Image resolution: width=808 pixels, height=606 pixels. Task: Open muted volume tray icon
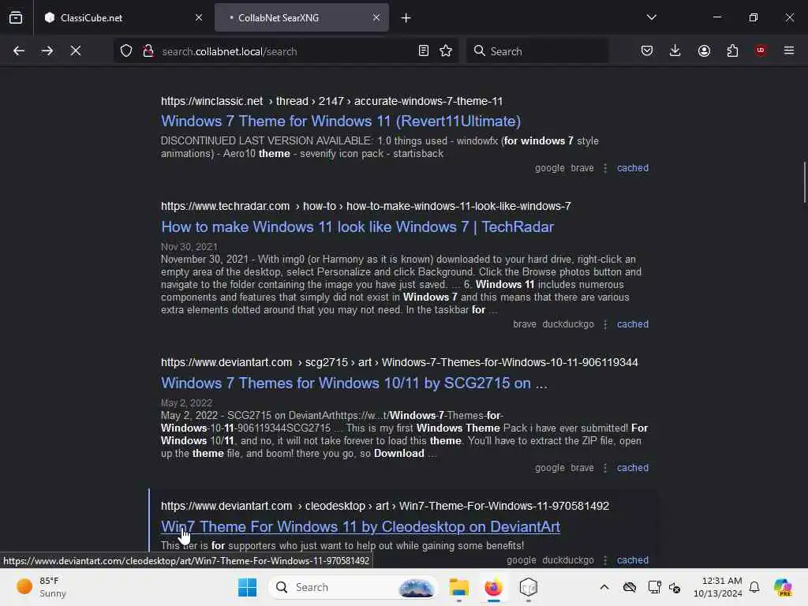(675, 587)
